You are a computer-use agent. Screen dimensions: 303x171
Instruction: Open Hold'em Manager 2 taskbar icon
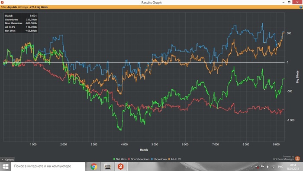pos(121,167)
